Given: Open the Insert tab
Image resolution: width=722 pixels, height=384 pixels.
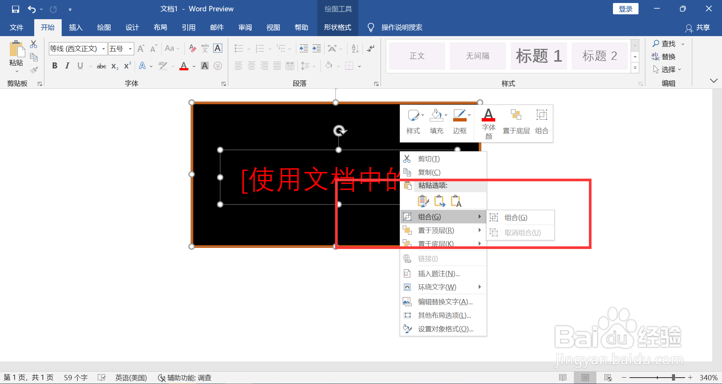Looking at the screenshot, I should pyautogui.click(x=76, y=27).
